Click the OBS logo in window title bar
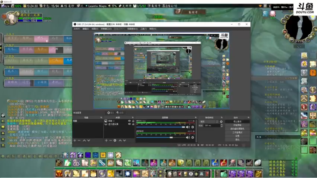317x178 pixels. pos(75,24)
